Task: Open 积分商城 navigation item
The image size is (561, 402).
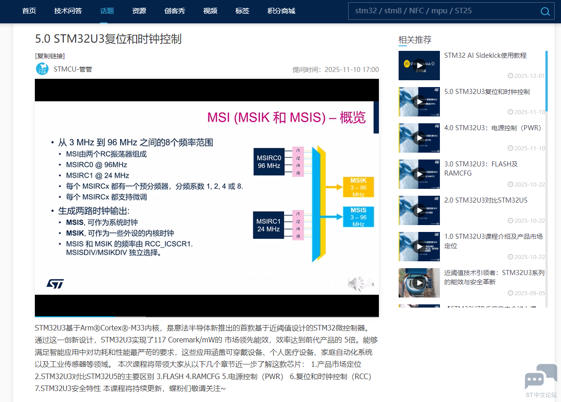Action: tap(281, 11)
